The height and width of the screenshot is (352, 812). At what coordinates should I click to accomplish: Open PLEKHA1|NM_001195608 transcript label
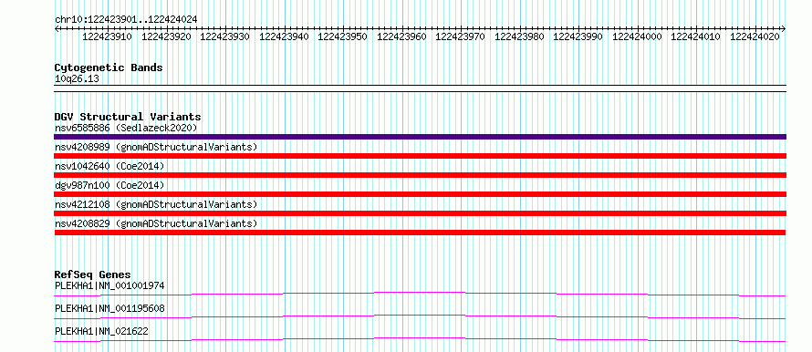point(109,308)
